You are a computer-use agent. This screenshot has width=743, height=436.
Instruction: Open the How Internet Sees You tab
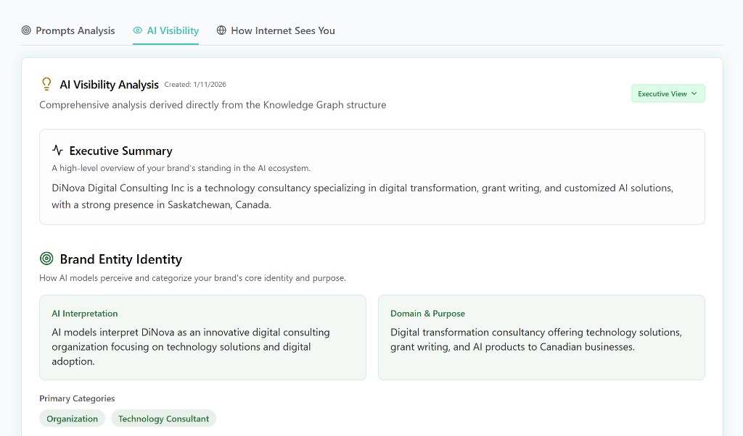[283, 30]
